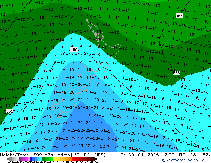Click the '12:00 UTC' valid time
This screenshot has height=163, width=211.
coord(174,155)
